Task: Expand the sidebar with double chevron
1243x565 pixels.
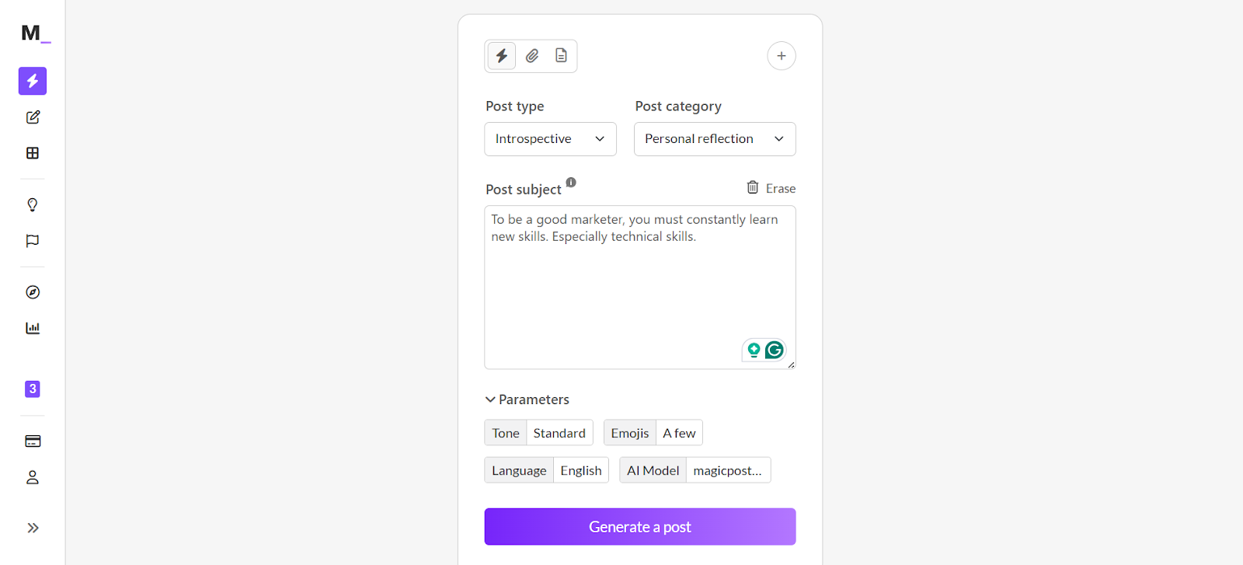Action: [x=33, y=528]
